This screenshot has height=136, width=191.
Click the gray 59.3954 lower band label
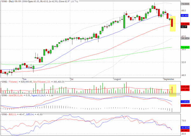(x=185, y=39)
